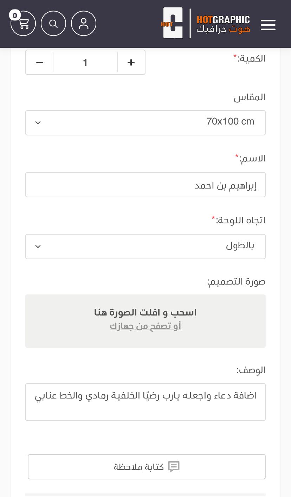Screen dimensions: 291x497
Task: Decrease quantity with the minus button
Action: tap(40, 63)
